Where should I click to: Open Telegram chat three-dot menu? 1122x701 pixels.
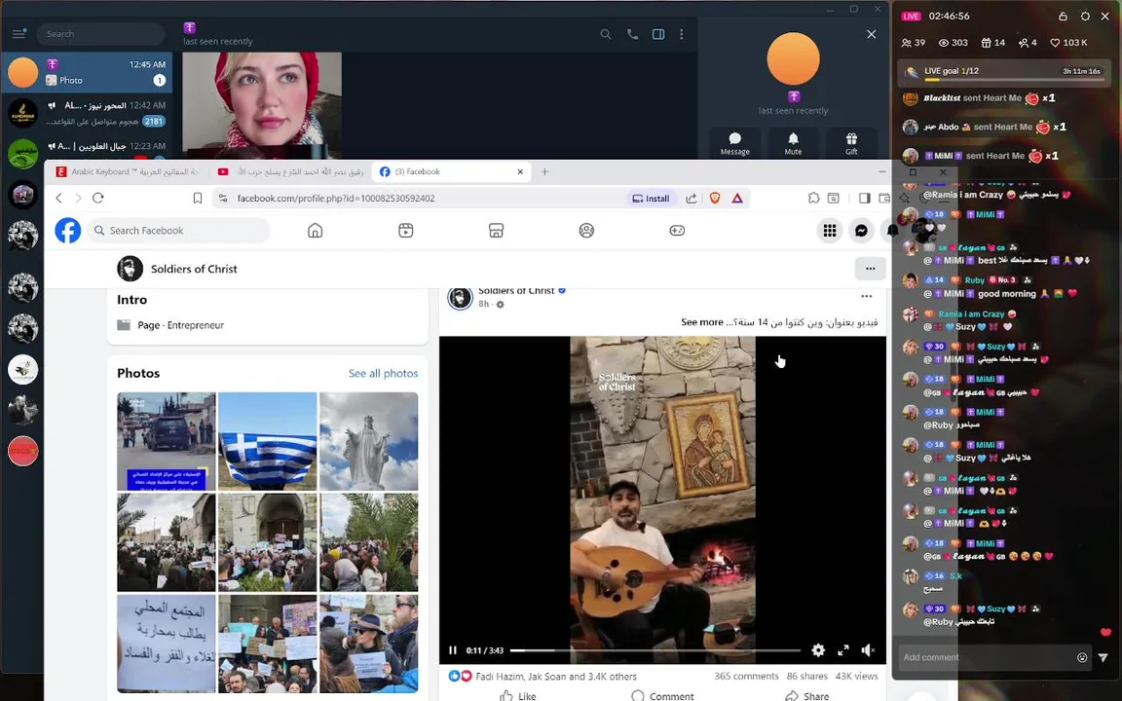tap(681, 34)
